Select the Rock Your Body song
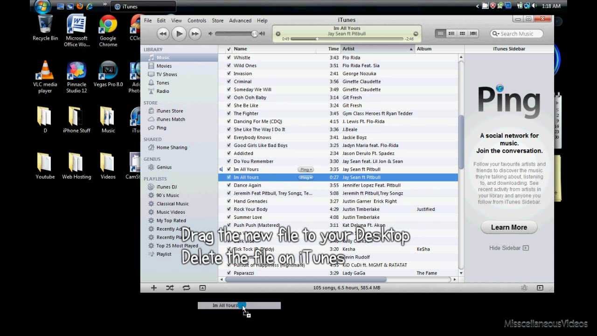This screenshot has width=597, height=336. point(338,209)
